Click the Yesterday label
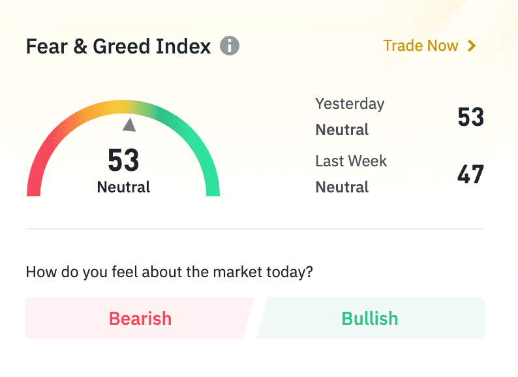This screenshot has height=377, width=518. pyautogui.click(x=350, y=104)
